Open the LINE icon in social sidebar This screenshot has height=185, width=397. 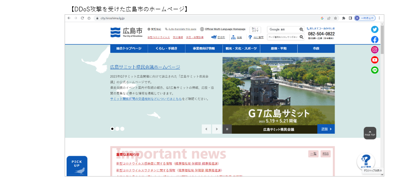[x=375, y=70]
